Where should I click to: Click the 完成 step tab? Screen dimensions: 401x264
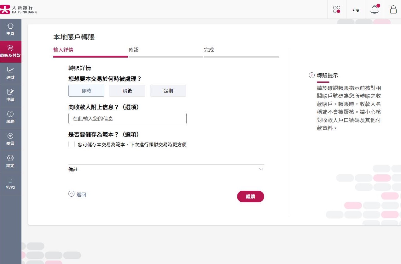point(209,50)
